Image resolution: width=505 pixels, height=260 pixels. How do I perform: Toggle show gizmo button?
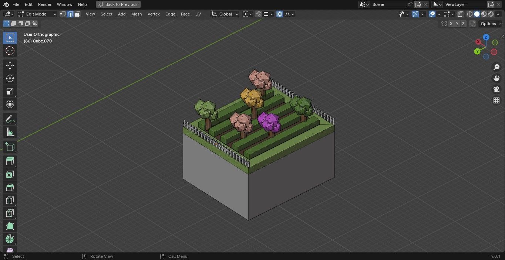(x=415, y=14)
